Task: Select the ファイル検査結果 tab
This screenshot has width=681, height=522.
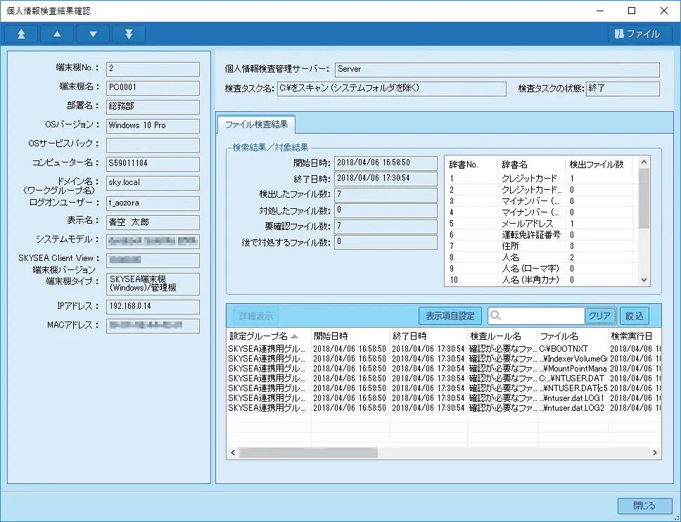Action: click(x=256, y=124)
